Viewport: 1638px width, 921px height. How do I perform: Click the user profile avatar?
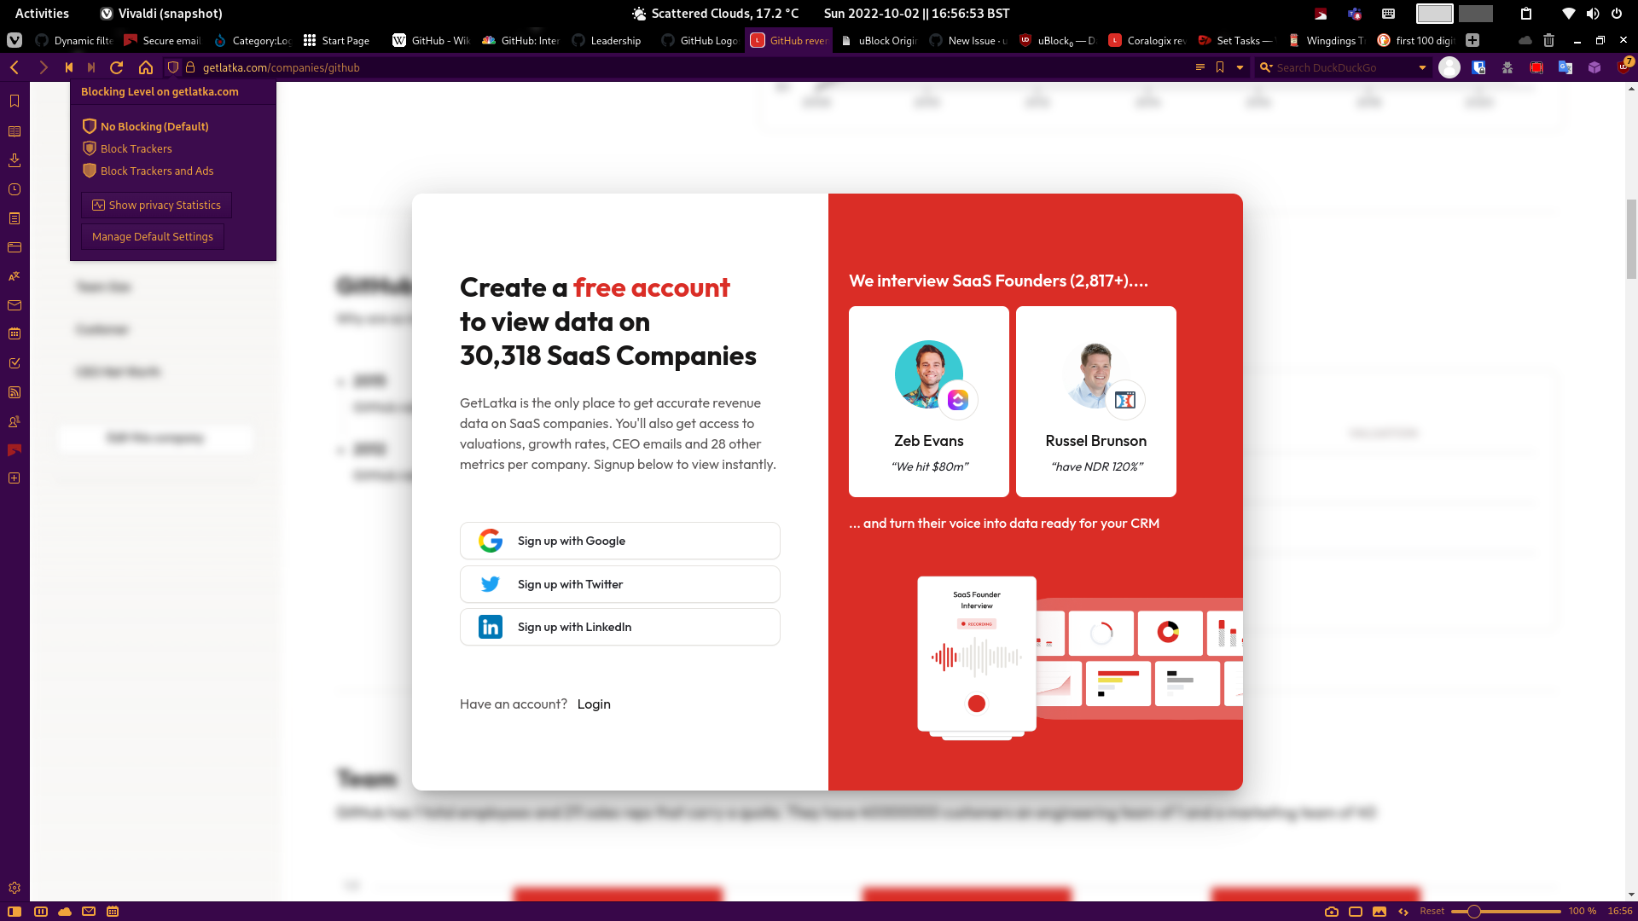click(1449, 67)
